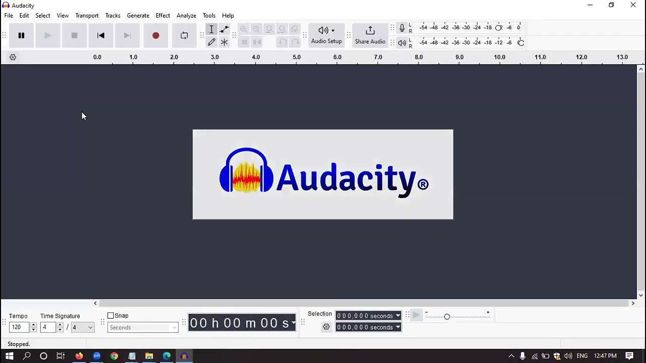The image size is (646, 363).
Task: Open the Seconds snap unit dropdown
Action: click(143, 328)
